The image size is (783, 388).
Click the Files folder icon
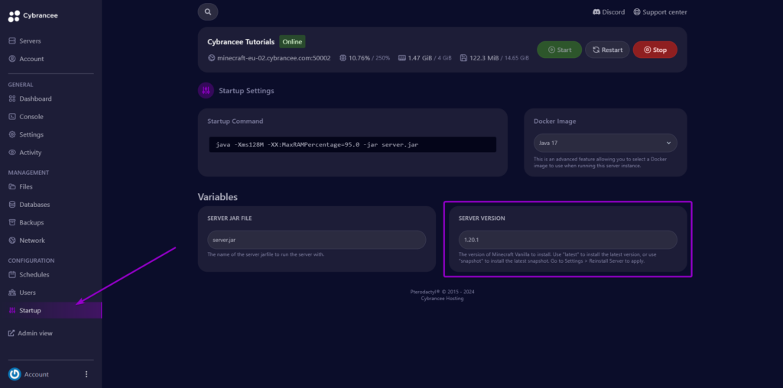pos(12,186)
